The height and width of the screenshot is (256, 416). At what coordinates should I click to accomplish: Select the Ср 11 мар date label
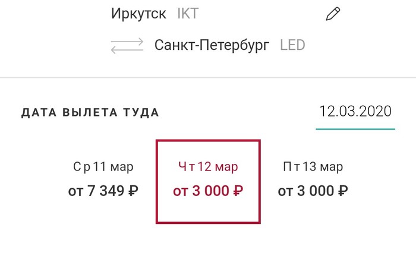coord(103,167)
